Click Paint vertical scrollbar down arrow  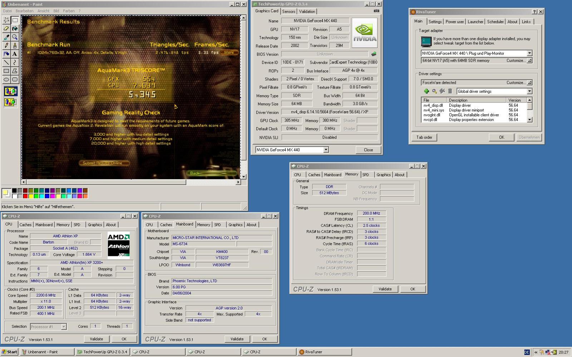244,177
